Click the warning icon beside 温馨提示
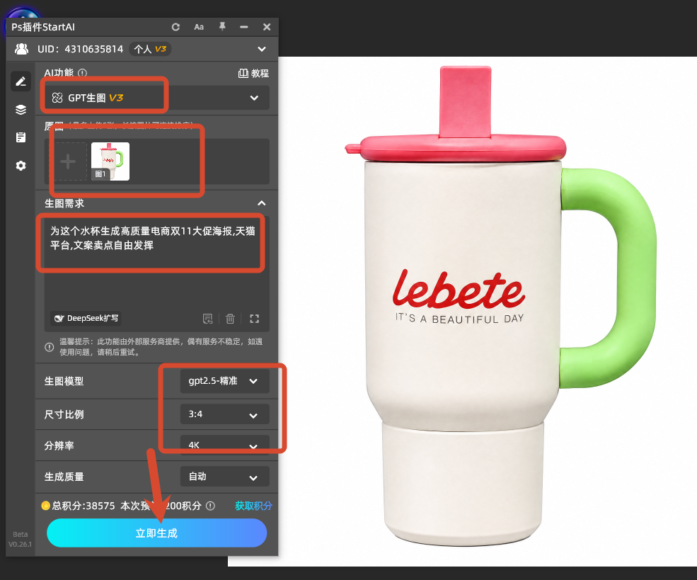697x580 pixels. pos(50,347)
